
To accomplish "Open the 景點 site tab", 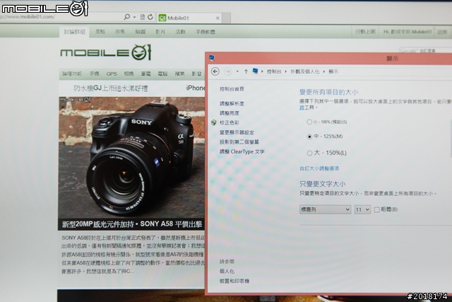I will (x=100, y=32).
